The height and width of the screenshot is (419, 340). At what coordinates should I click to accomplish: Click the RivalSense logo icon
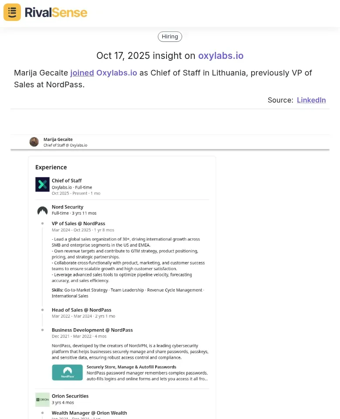[12, 12]
